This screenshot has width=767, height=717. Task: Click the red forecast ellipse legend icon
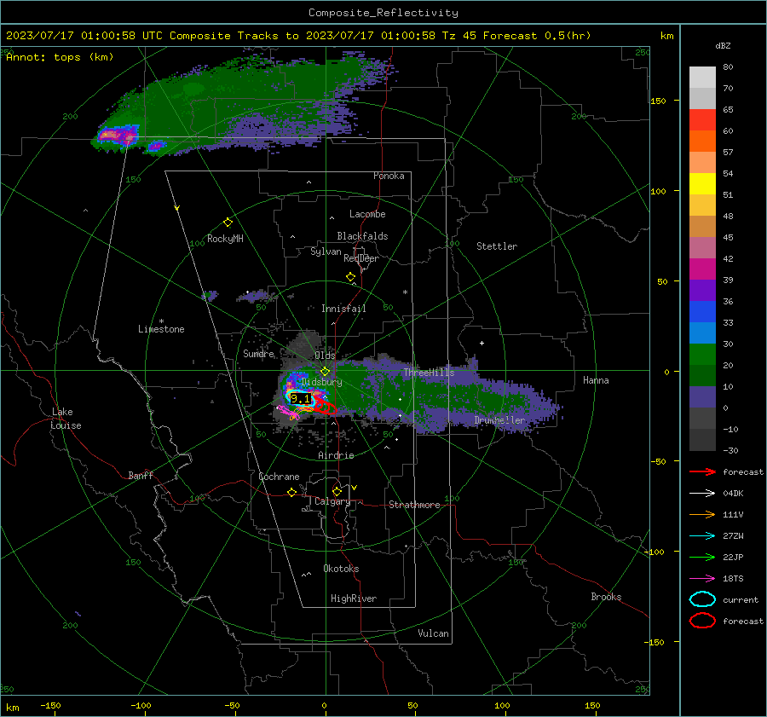702,621
